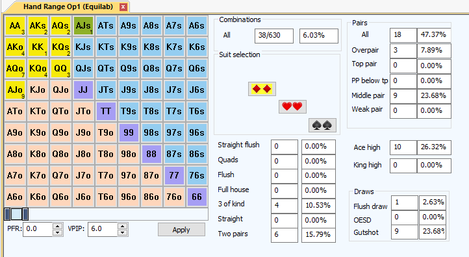Select the diamonds suit pair icon
Viewport: 469px width, 257px height.
262,89
